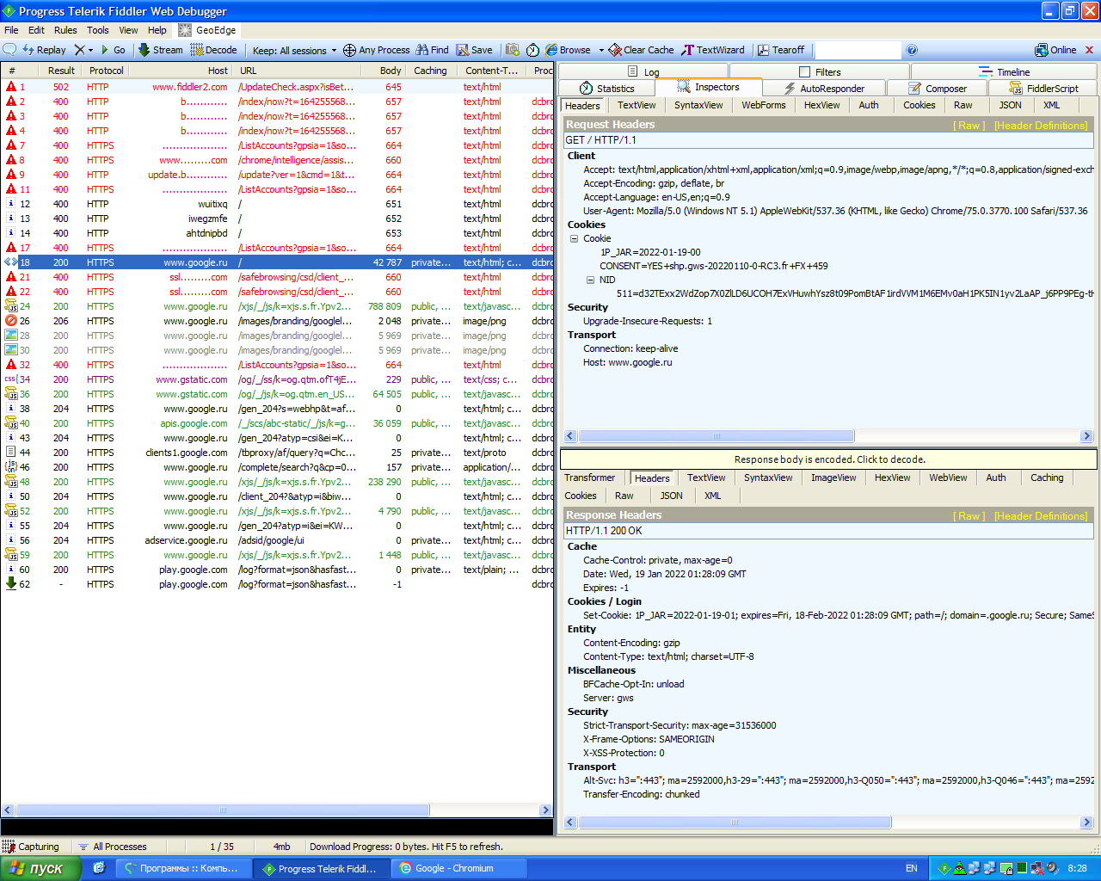Select request WebForms tab
The height and width of the screenshot is (881, 1101).
coord(764,105)
